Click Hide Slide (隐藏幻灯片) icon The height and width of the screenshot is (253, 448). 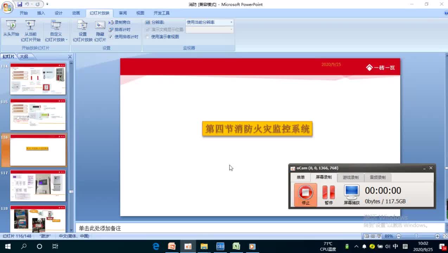[x=100, y=31]
